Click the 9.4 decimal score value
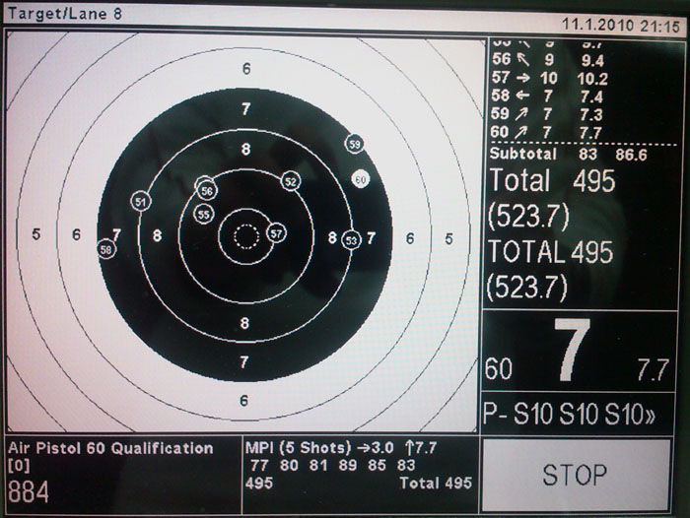The height and width of the screenshot is (518, 690). (x=592, y=60)
